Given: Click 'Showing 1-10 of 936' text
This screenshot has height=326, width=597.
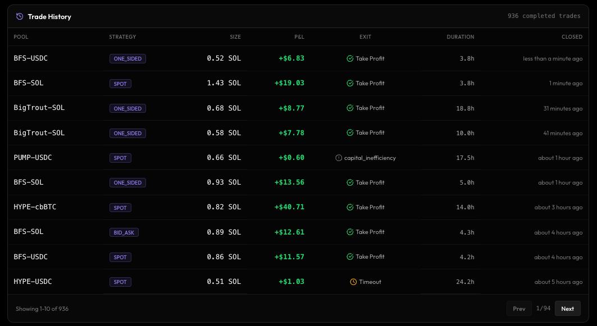Looking at the screenshot, I should point(42,309).
